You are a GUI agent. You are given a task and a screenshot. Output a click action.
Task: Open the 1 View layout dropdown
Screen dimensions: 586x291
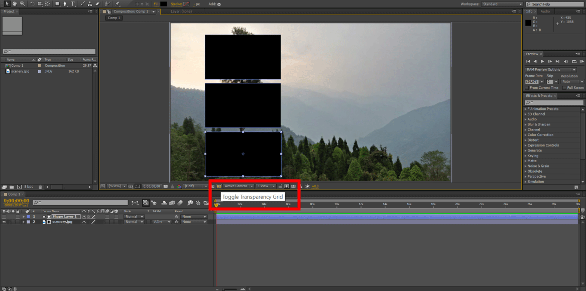coord(266,186)
